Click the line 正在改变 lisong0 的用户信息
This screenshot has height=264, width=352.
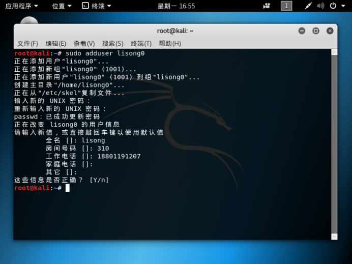pos(67,125)
